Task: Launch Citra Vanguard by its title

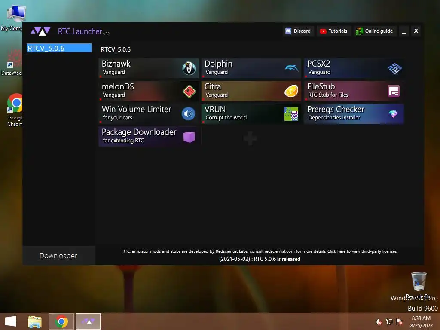Action: tap(213, 86)
